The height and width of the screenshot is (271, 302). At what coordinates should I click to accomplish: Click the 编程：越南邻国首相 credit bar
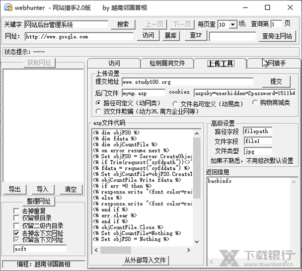(x=43, y=264)
